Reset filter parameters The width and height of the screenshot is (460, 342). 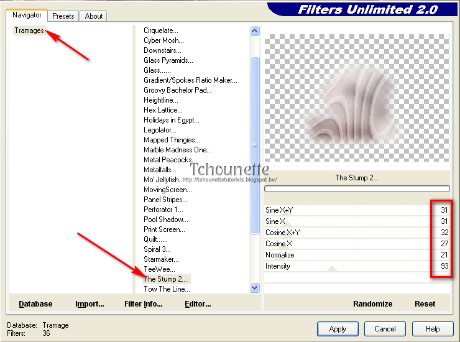[425, 304]
